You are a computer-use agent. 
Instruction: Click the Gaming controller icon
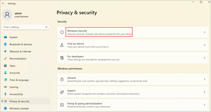(x=5, y=87)
